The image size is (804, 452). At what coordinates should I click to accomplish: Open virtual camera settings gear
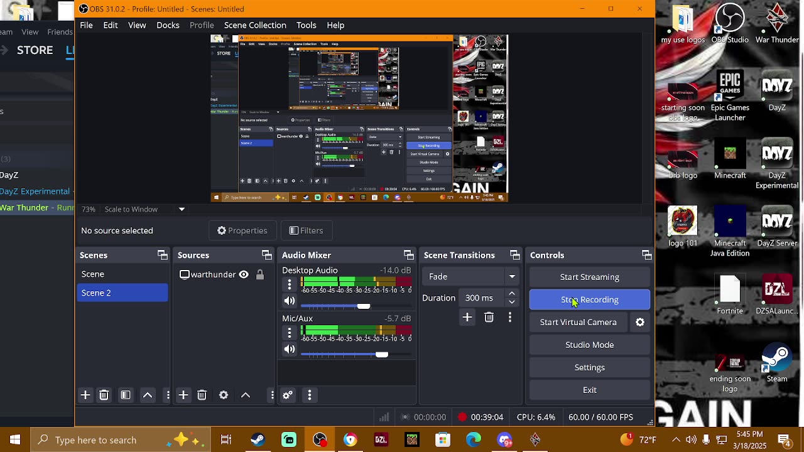click(x=640, y=322)
